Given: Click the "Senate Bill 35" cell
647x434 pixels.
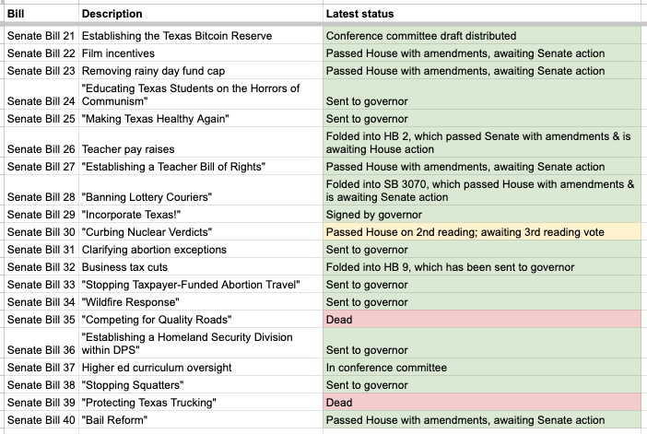Looking at the screenshot, I should tap(41, 320).
